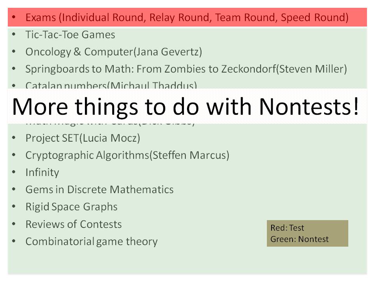
Task: Click the bullet dot beside Infinity
Action: 14,173
